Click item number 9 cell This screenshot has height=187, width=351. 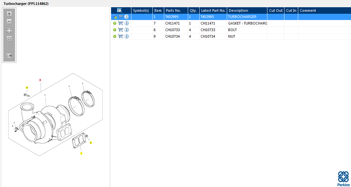[x=158, y=36]
